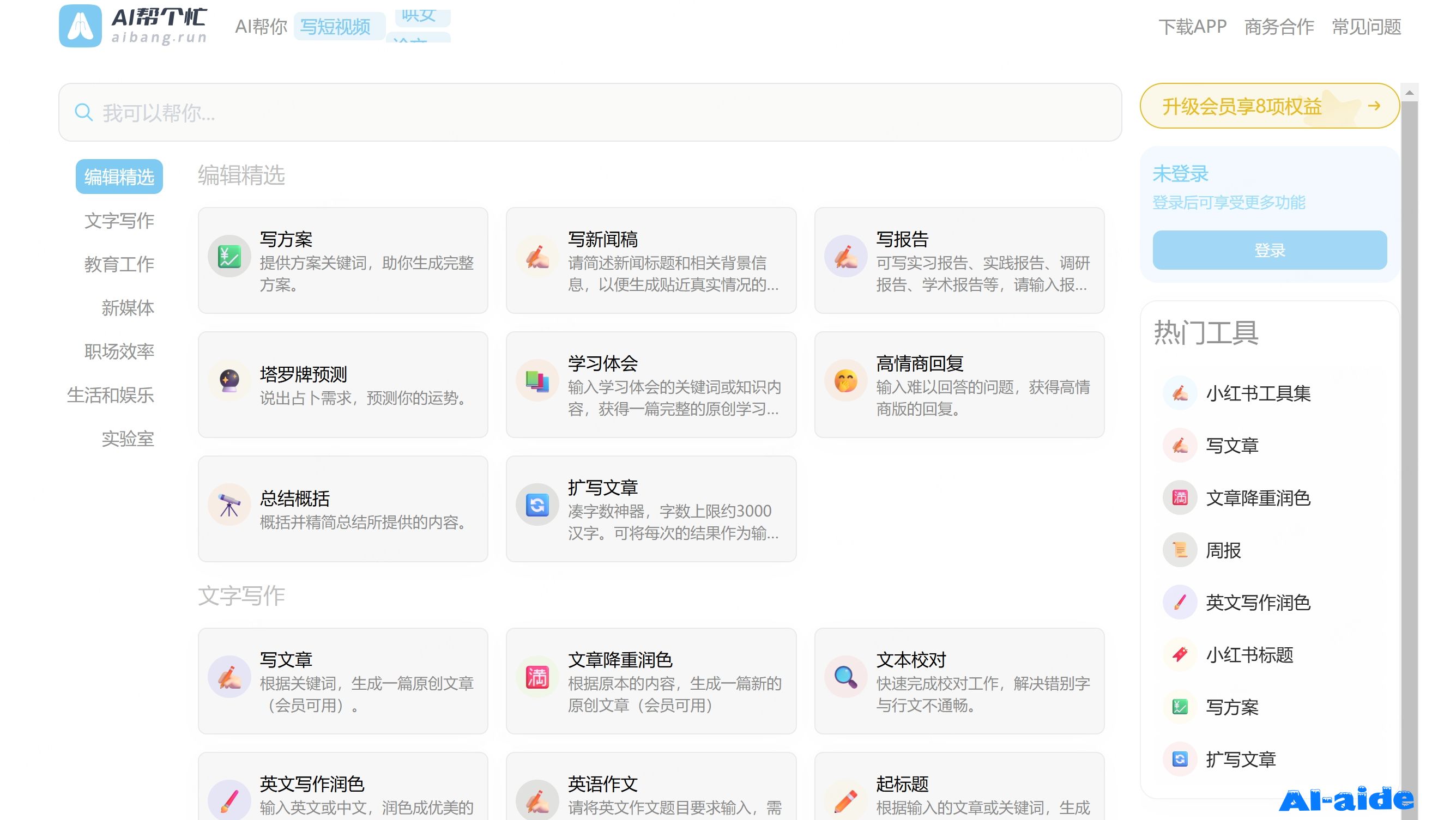Select the 文字写作 category in sidebar
This screenshot has height=820, width=1444.
[x=119, y=220]
